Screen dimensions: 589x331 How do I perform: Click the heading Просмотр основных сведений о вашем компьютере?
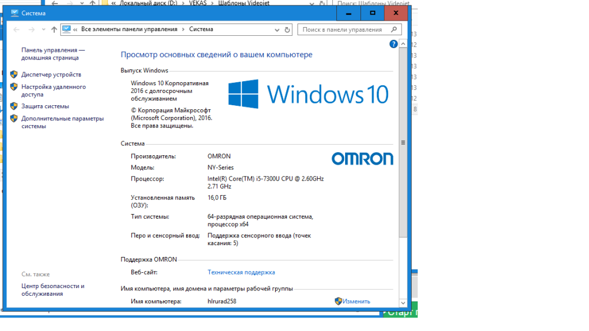(x=216, y=55)
